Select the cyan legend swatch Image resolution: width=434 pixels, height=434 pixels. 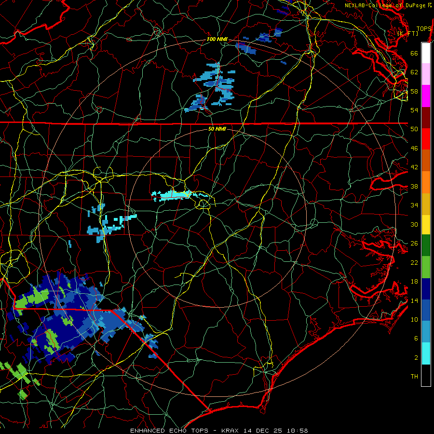click(x=426, y=354)
